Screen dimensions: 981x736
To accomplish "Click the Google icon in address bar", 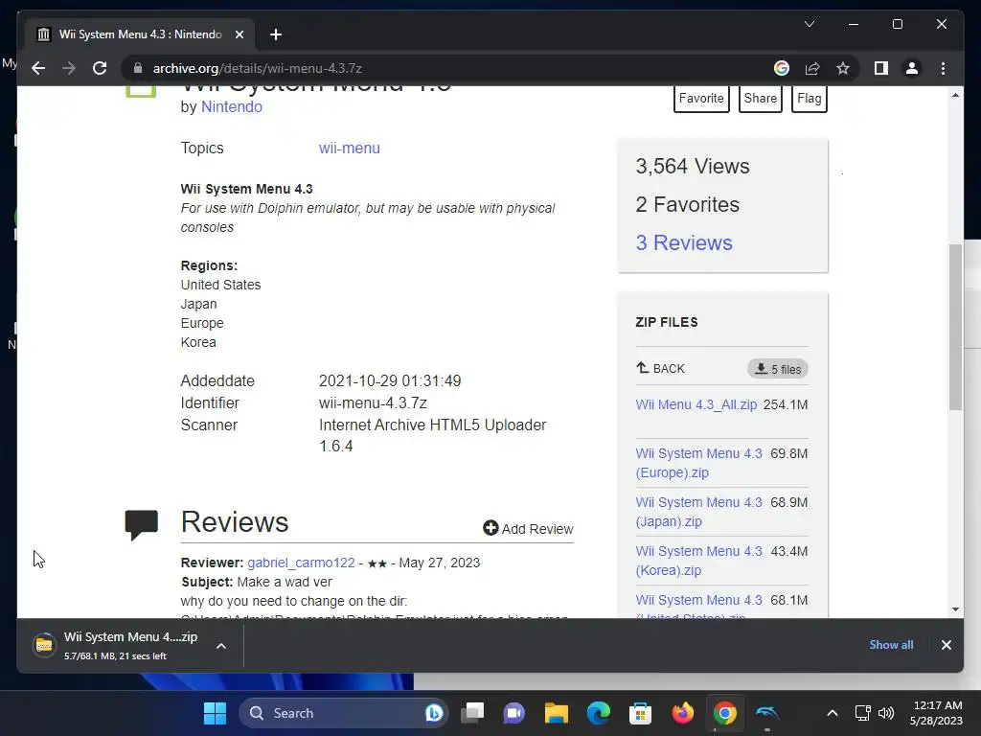I will click(782, 68).
